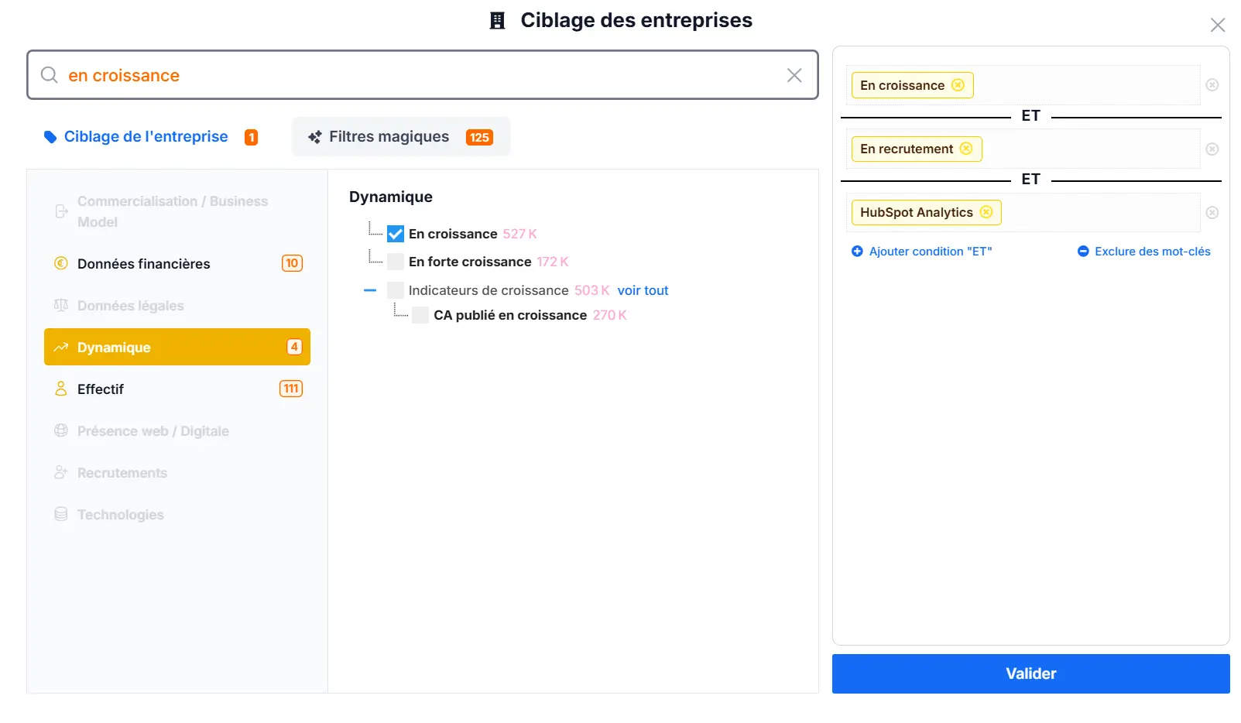Clear the search field with the X icon
The image size is (1241, 723).
click(794, 75)
